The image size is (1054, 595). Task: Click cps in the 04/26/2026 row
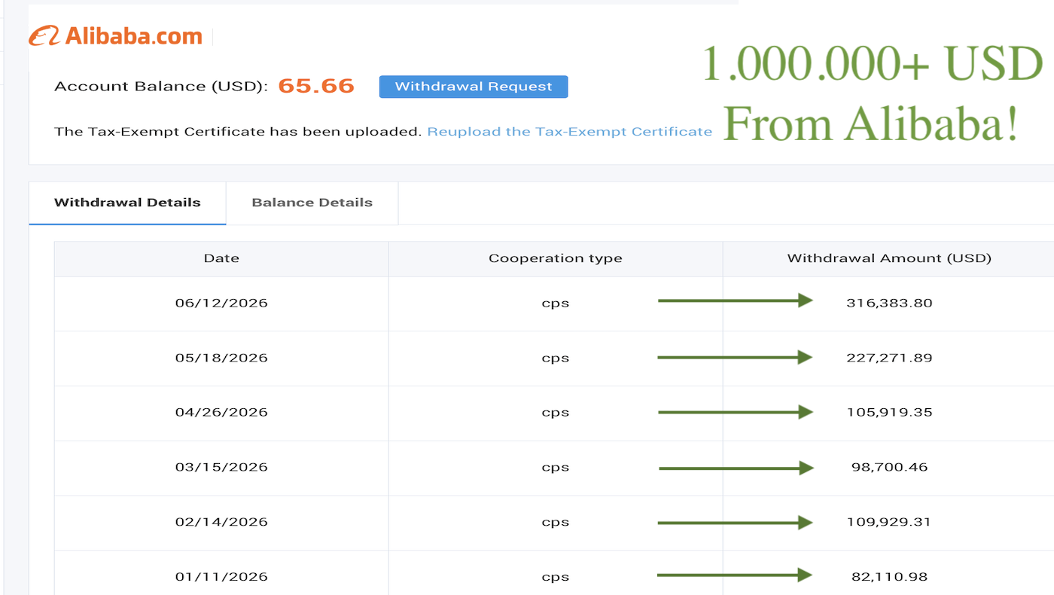pos(556,413)
